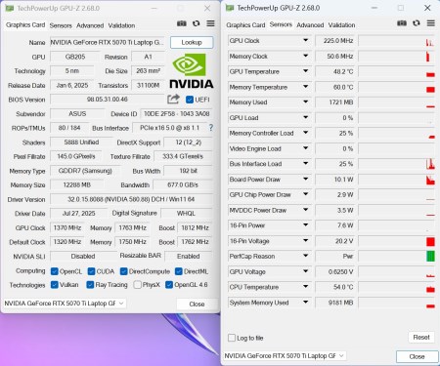
Task: Open the GPU Load sensor dropdown arrow
Action: point(305,117)
